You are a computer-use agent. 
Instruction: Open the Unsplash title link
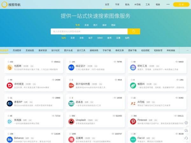(81, 120)
